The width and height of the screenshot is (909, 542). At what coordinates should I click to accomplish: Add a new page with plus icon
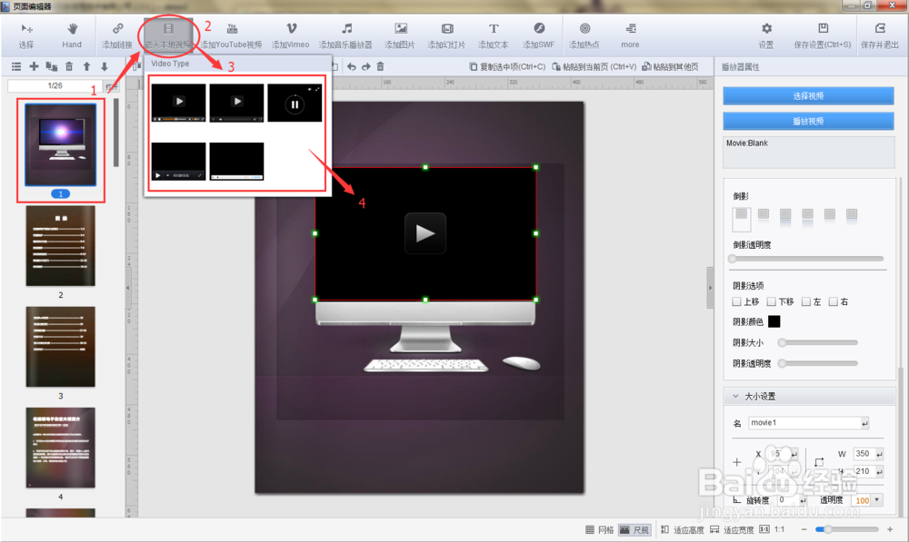[x=35, y=66]
